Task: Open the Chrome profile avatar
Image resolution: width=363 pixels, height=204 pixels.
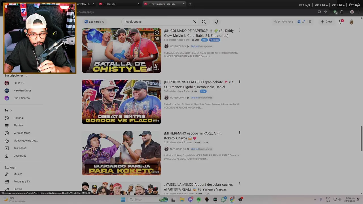Action: point(352,12)
